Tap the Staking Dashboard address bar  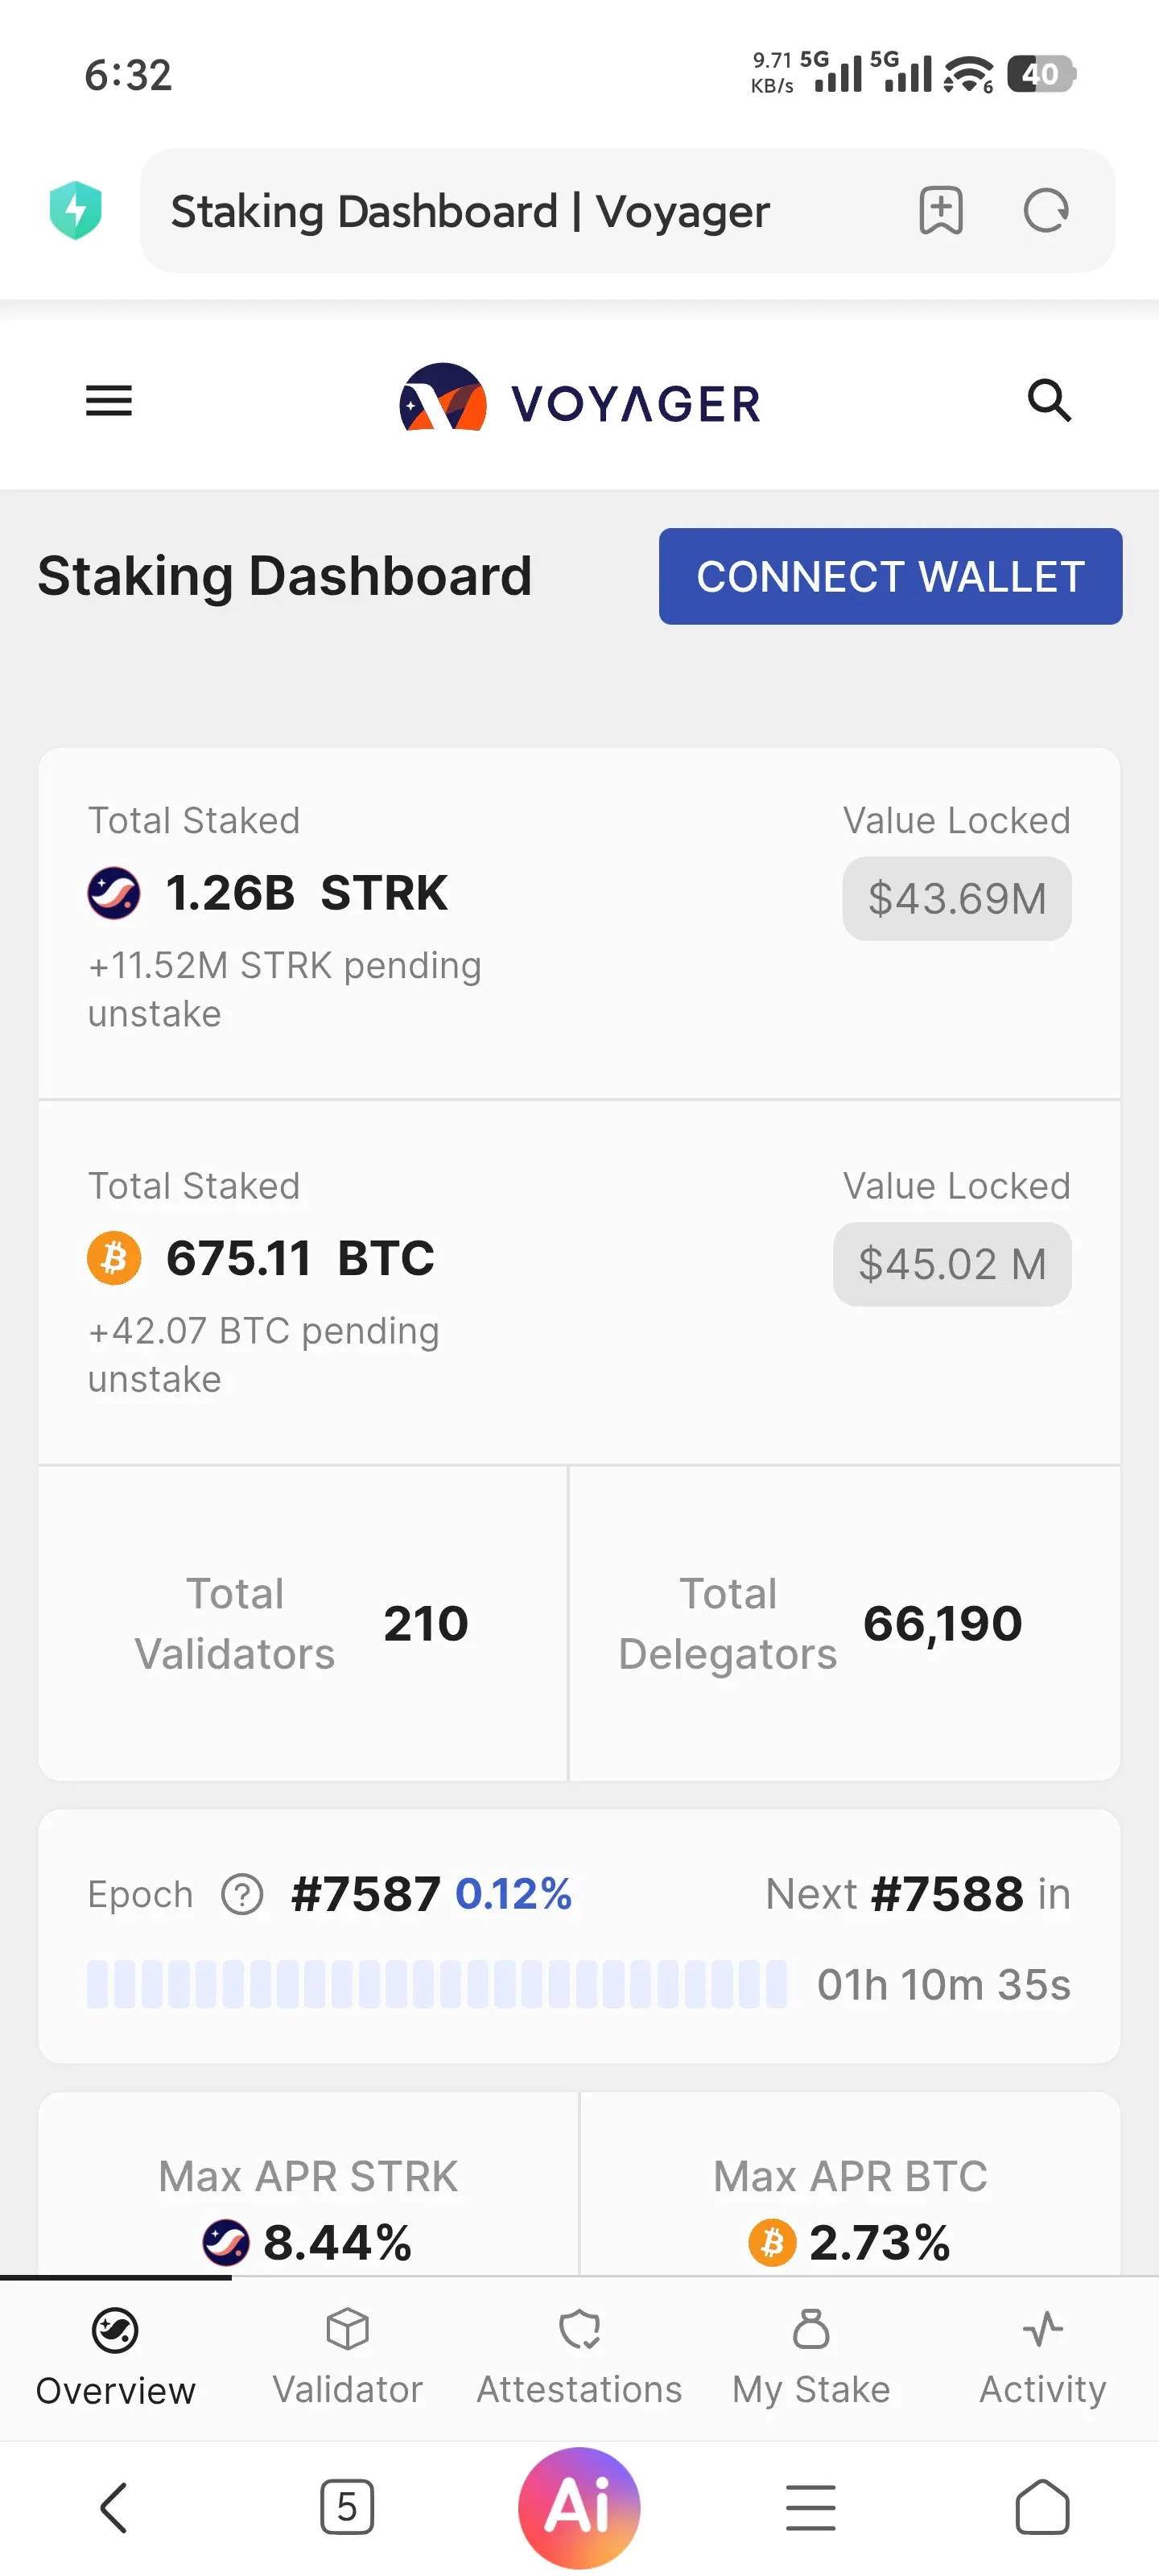click(x=520, y=211)
